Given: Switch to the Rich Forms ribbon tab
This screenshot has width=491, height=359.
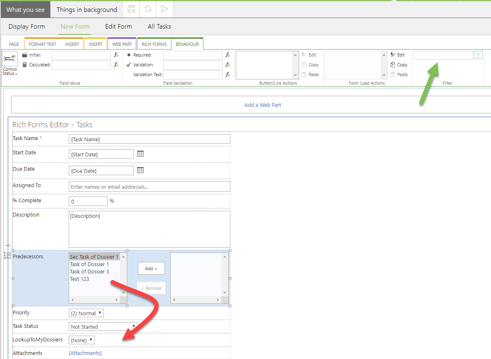Looking at the screenshot, I should pos(154,44).
